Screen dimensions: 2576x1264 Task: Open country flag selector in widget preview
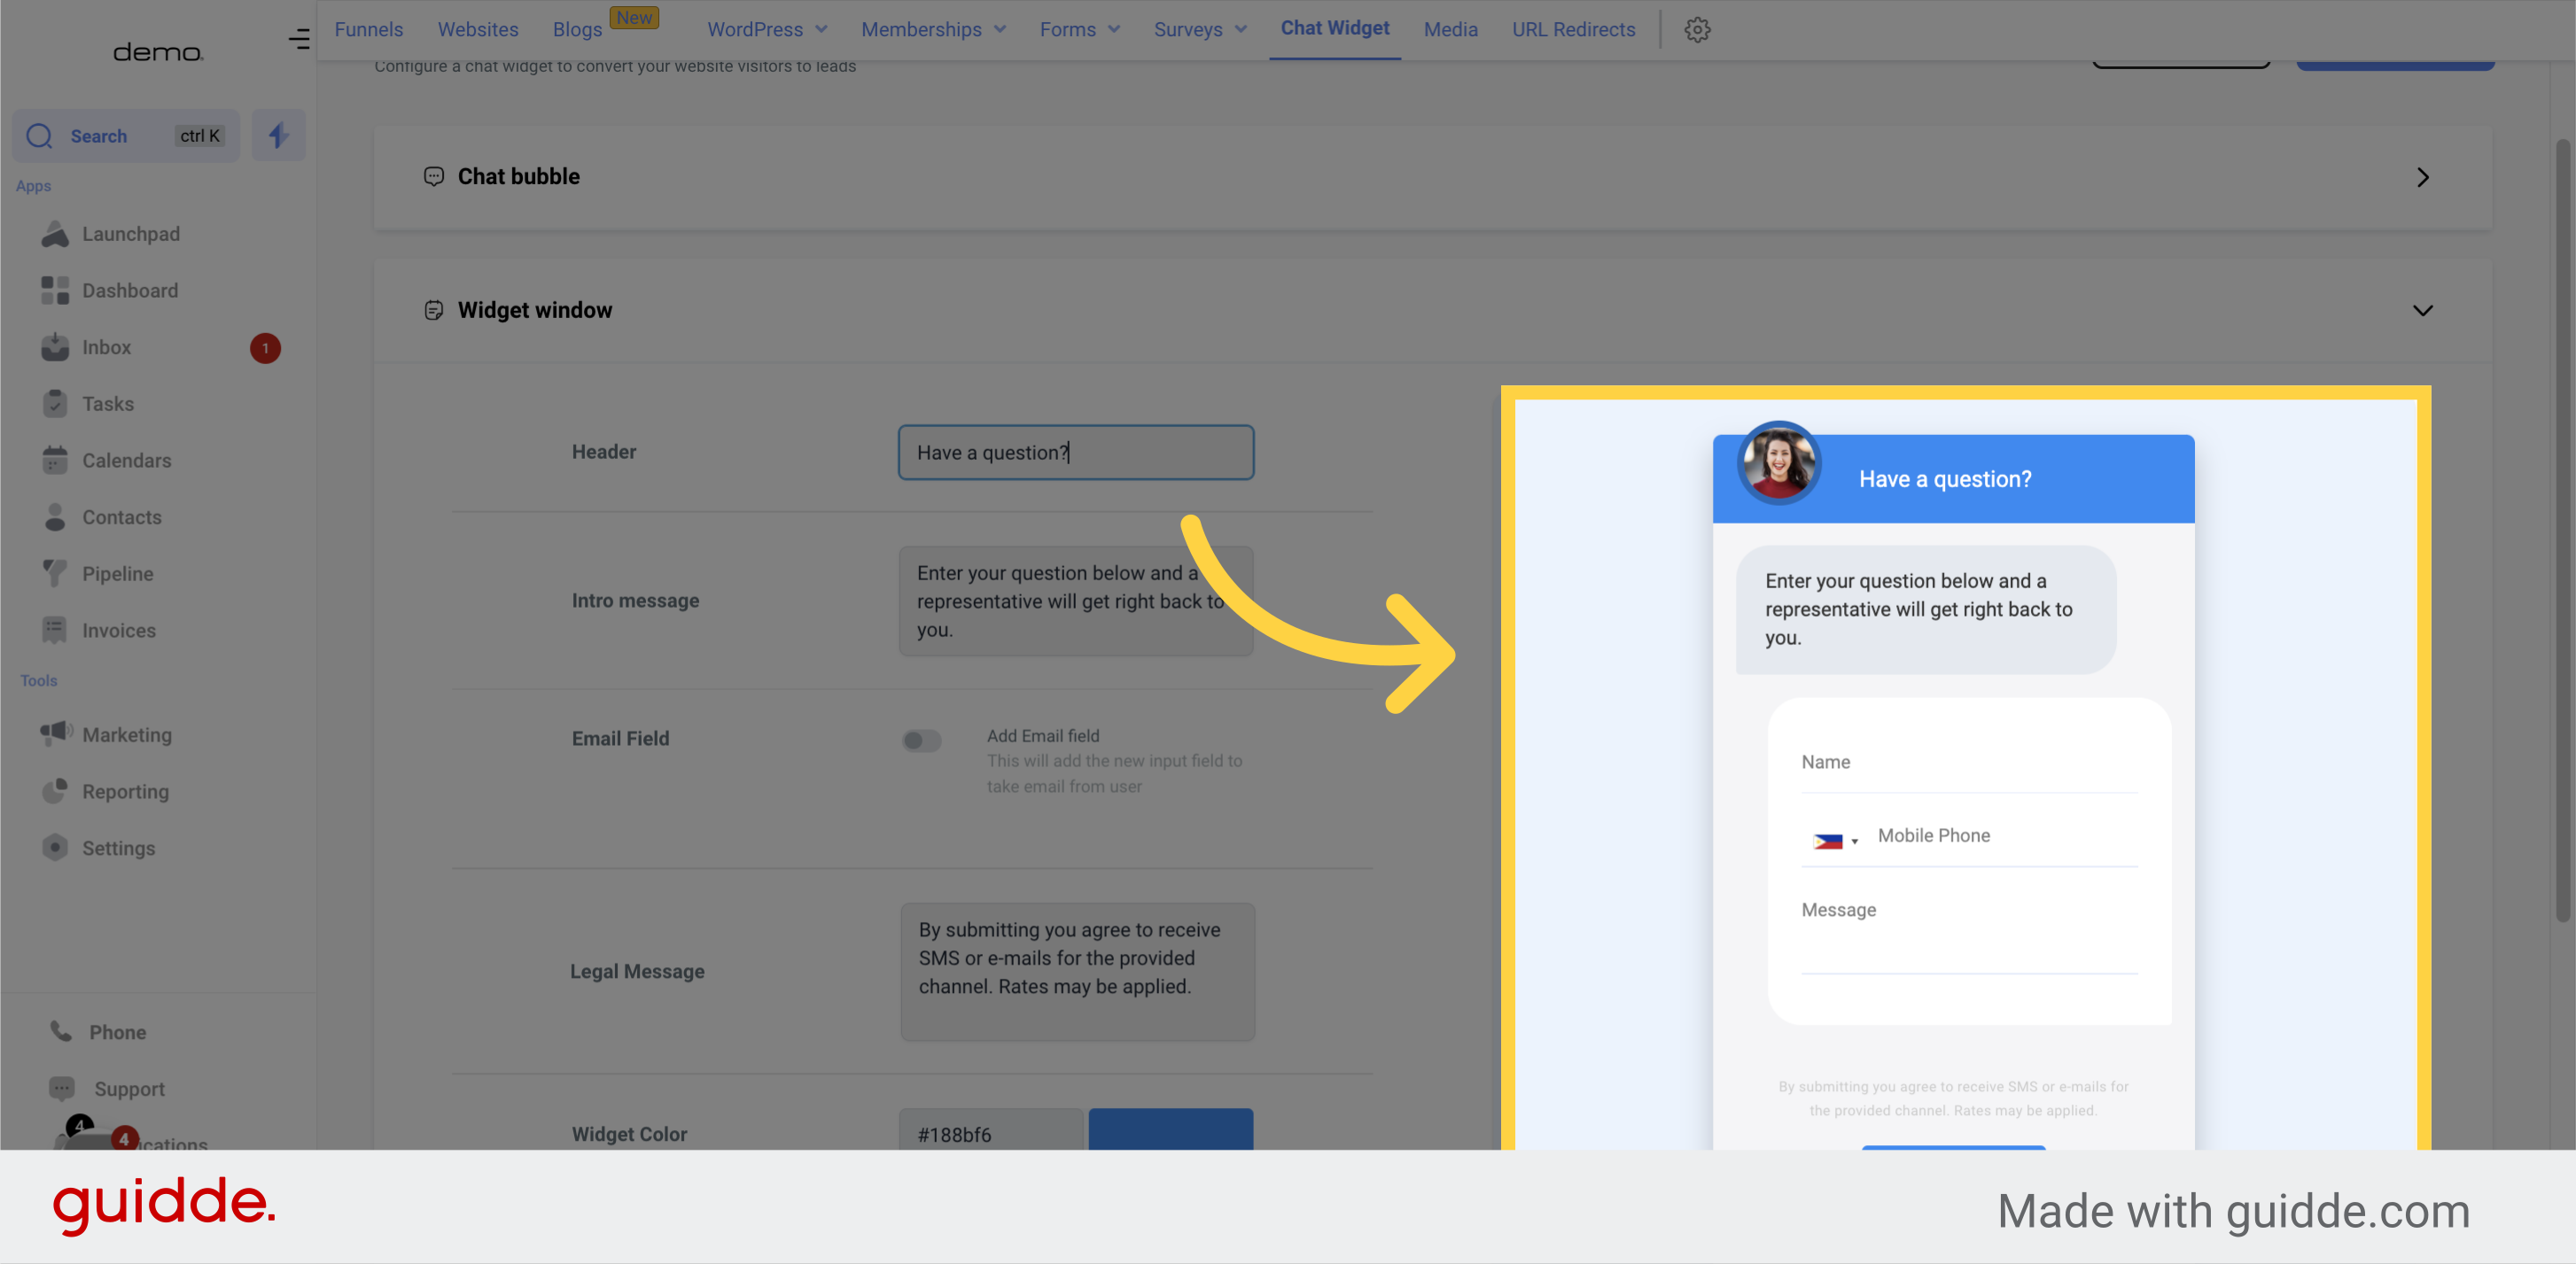(x=1835, y=841)
